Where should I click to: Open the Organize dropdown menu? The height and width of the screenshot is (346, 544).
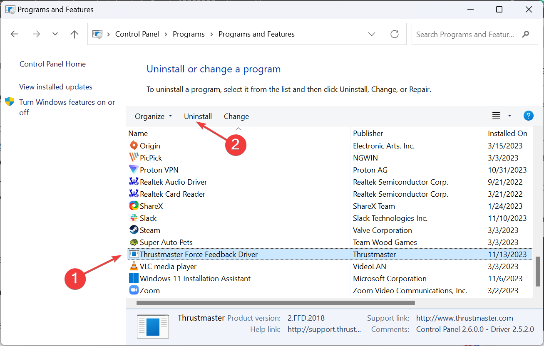pos(153,116)
